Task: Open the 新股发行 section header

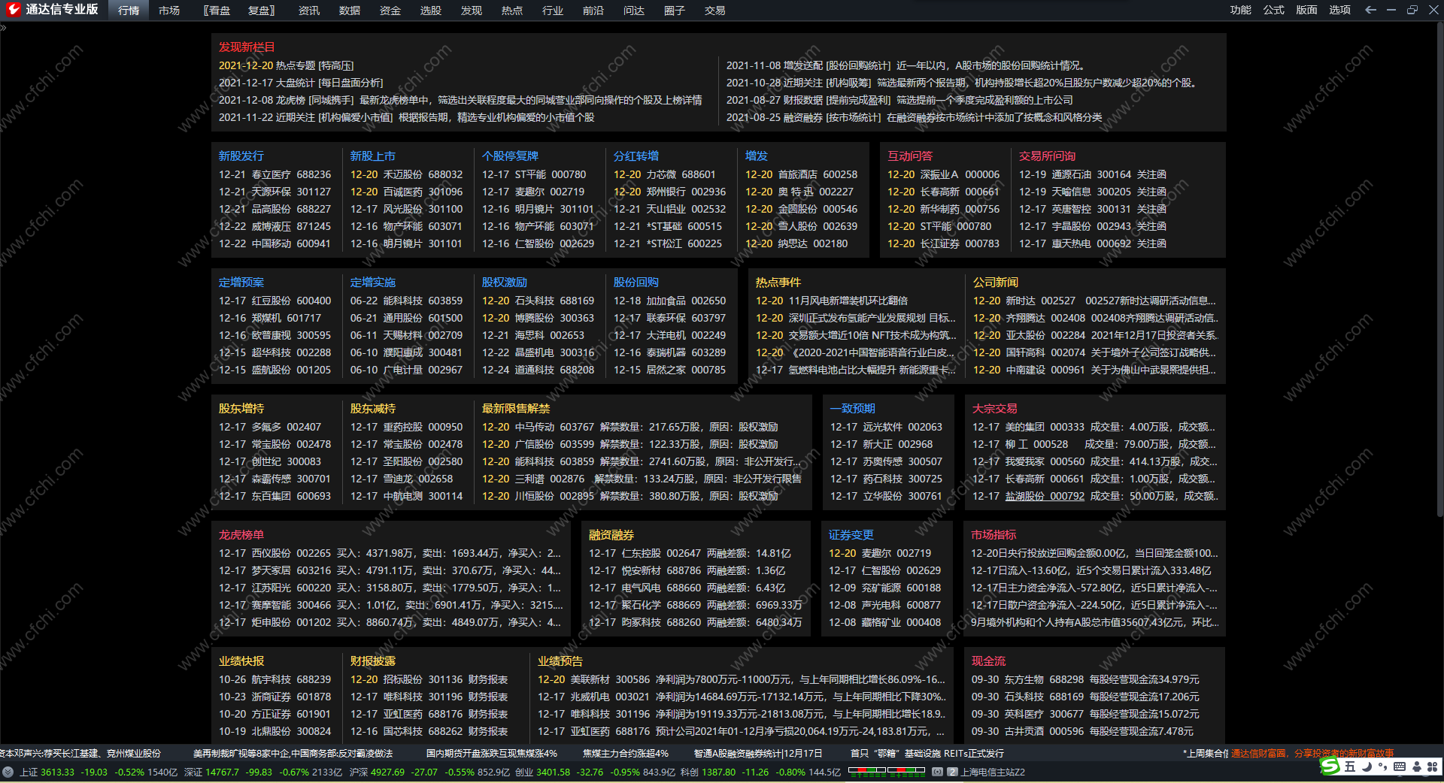Action: coord(241,156)
